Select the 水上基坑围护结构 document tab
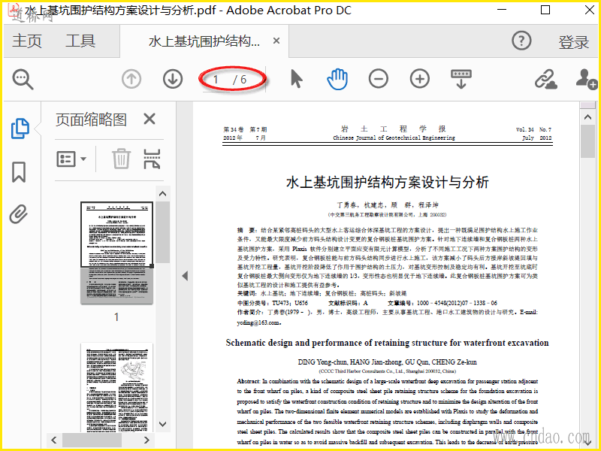Screen dimensions: 601x451 204,41
